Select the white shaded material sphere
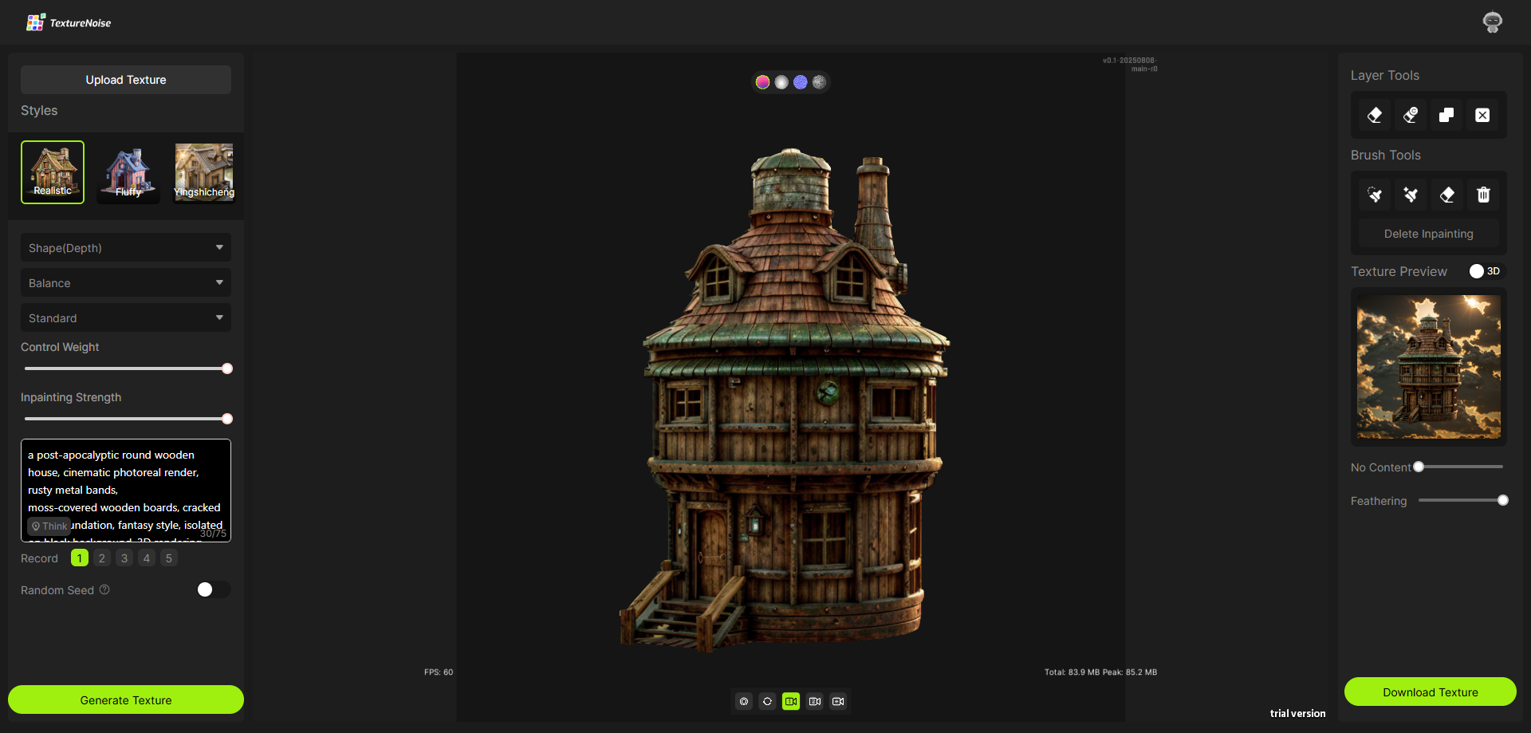The height and width of the screenshot is (733, 1531). click(781, 82)
